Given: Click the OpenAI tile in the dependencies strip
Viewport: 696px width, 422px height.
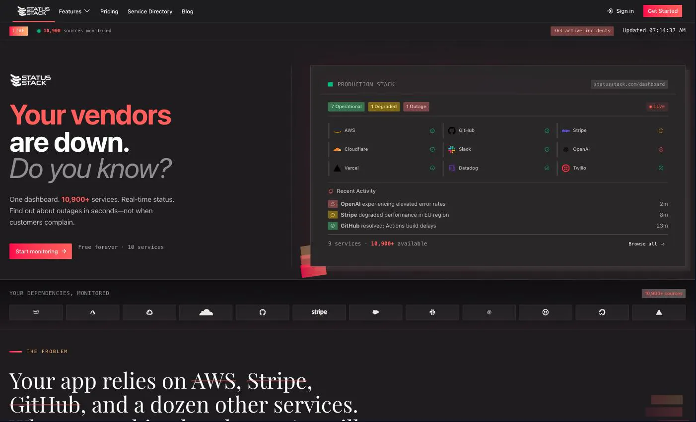Looking at the screenshot, I should (489, 312).
